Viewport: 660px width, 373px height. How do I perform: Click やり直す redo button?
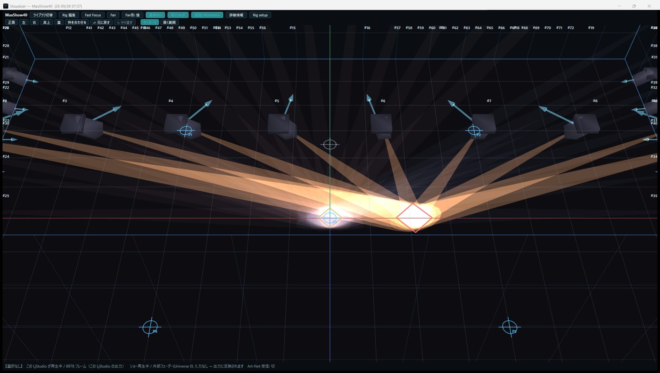(125, 22)
